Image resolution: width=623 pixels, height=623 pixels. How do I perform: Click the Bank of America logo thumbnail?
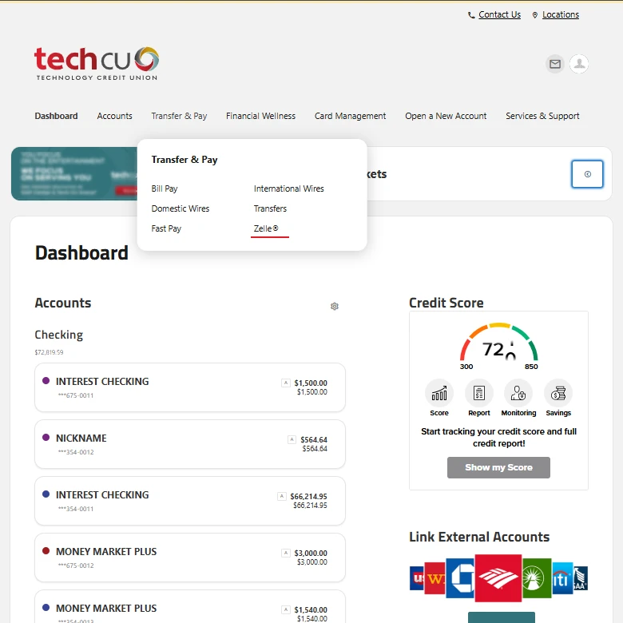tap(498, 577)
